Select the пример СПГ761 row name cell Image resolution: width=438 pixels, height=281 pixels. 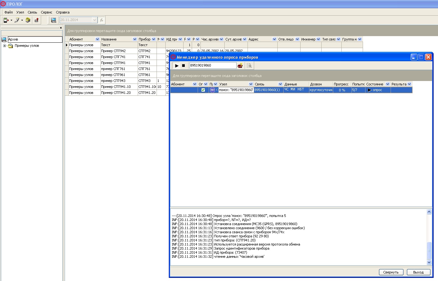[x=119, y=69]
